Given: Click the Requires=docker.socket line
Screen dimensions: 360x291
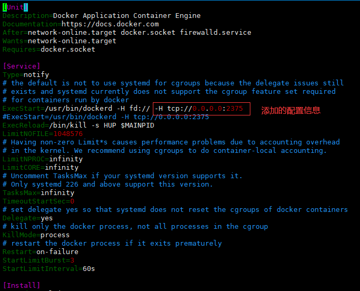Looking at the screenshot, I should 48,50.
